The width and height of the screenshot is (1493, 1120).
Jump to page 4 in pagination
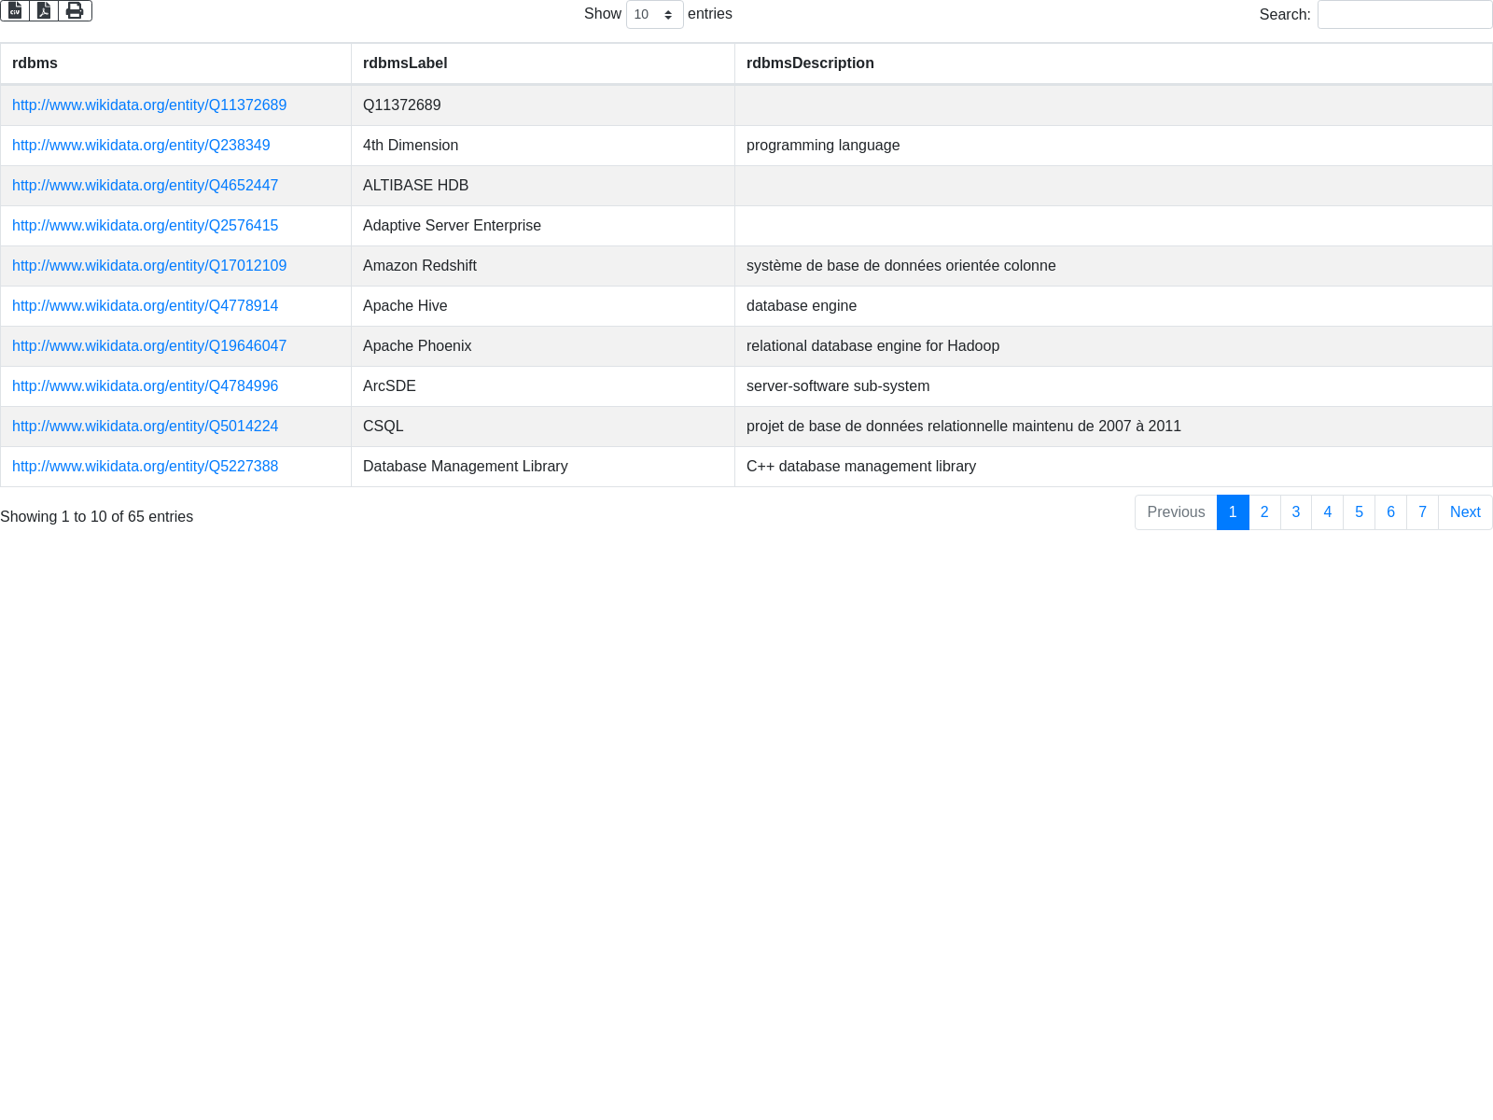[1327, 512]
